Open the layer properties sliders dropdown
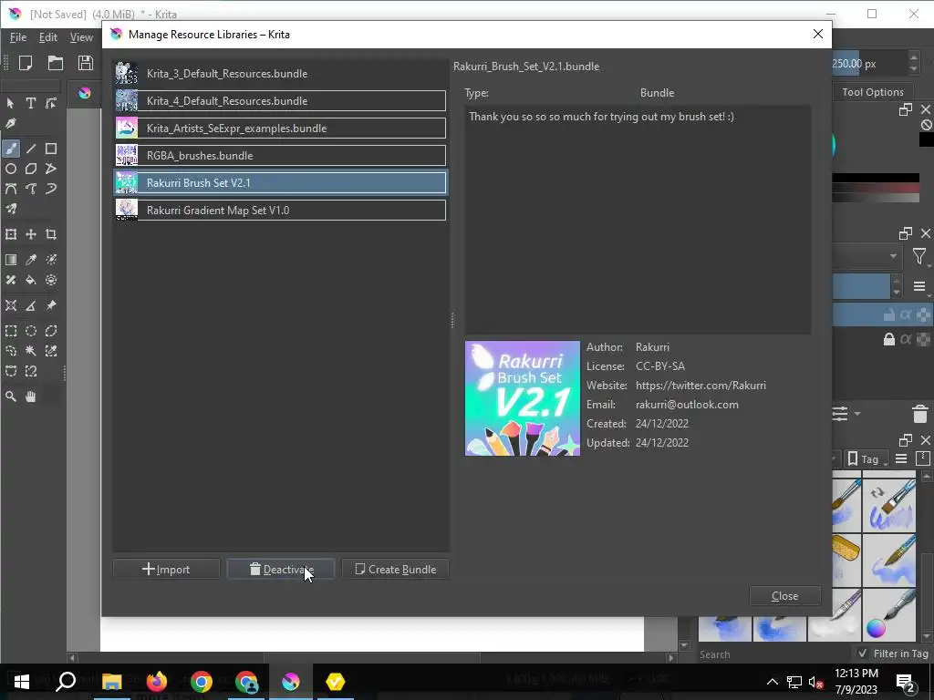The height and width of the screenshot is (700, 934). coord(844,414)
